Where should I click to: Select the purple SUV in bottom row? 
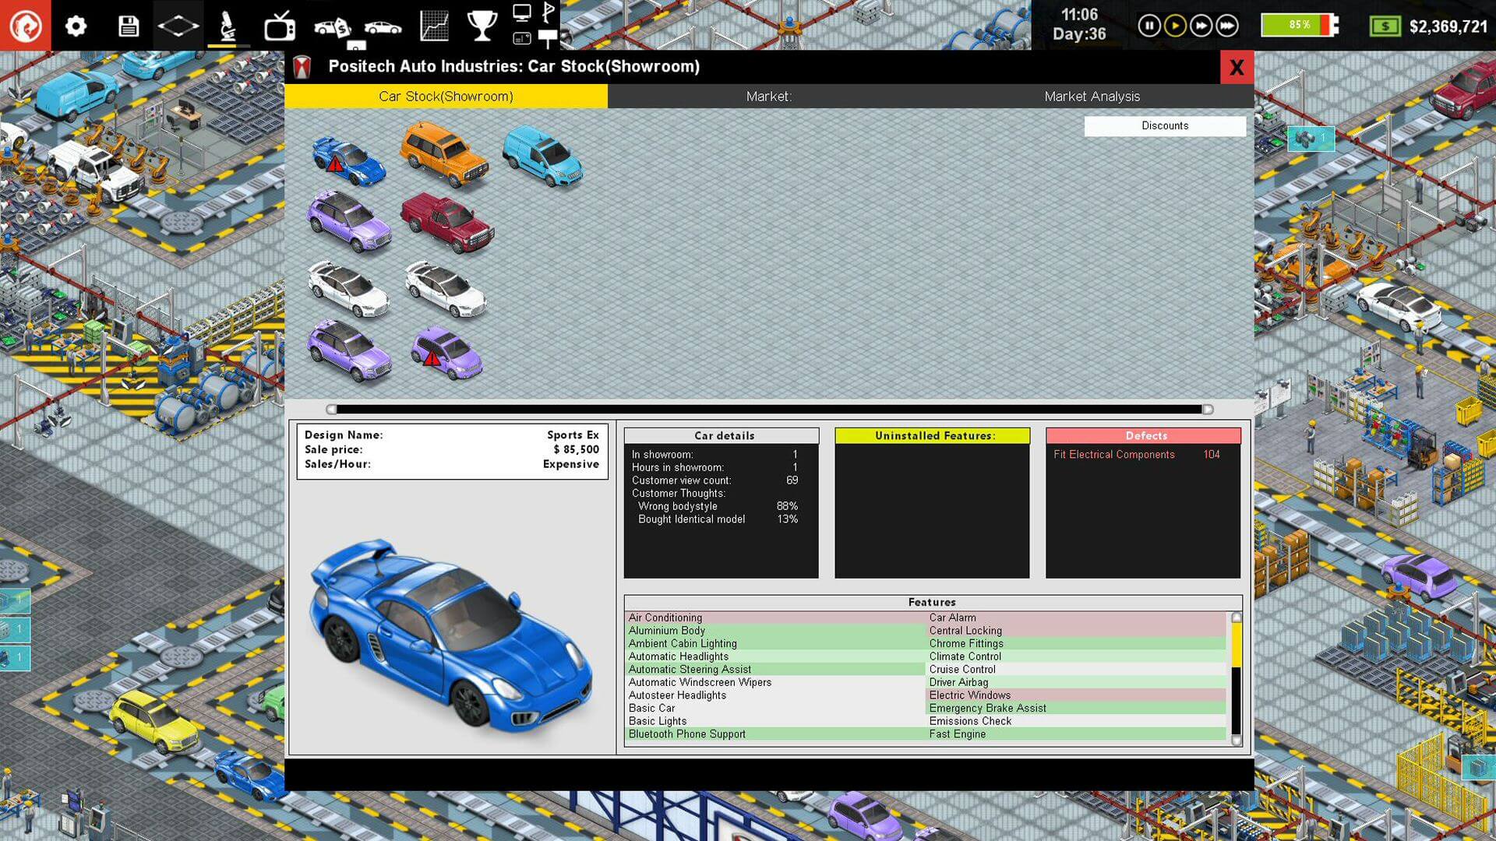click(348, 350)
